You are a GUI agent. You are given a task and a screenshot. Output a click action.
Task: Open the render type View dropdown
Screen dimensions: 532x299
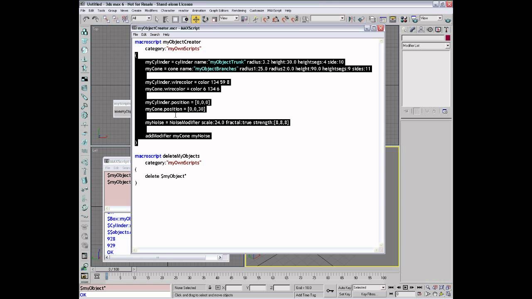point(431,18)
